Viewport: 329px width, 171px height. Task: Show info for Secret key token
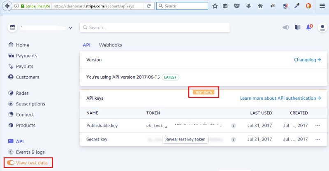pos(233,139)
